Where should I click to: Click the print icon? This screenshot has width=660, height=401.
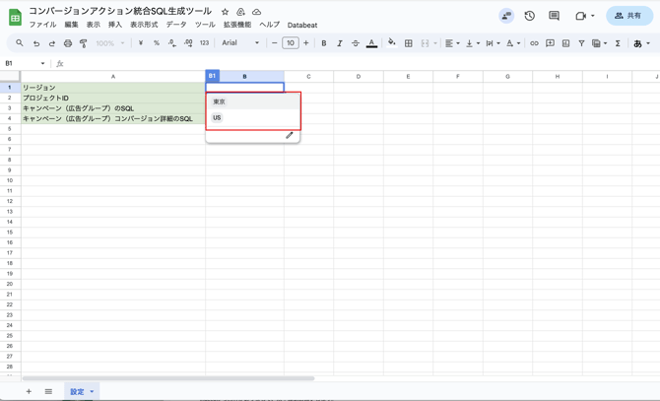(68, 43)
